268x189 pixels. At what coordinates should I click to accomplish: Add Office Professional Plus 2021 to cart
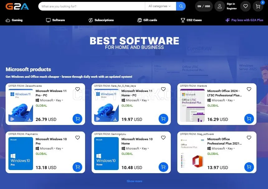(x=249, y=167)
